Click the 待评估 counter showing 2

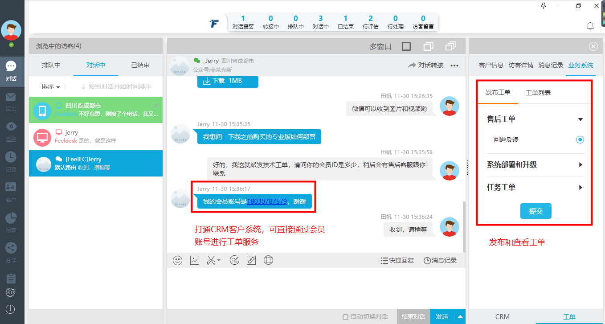pos(371,22)
